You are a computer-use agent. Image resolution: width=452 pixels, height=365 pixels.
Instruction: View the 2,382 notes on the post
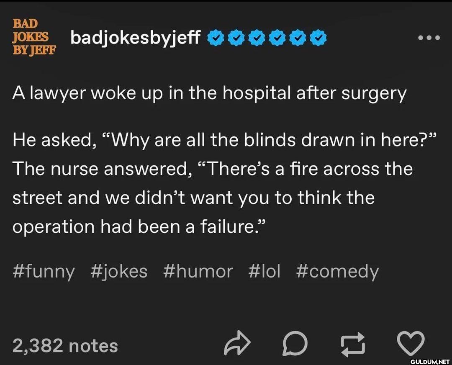coord(65,346)
